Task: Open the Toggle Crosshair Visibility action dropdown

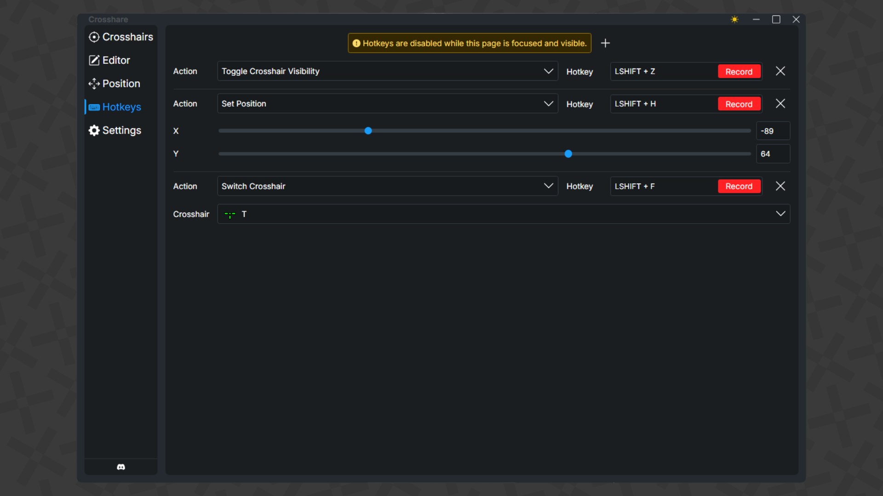Action: (548, 71)
